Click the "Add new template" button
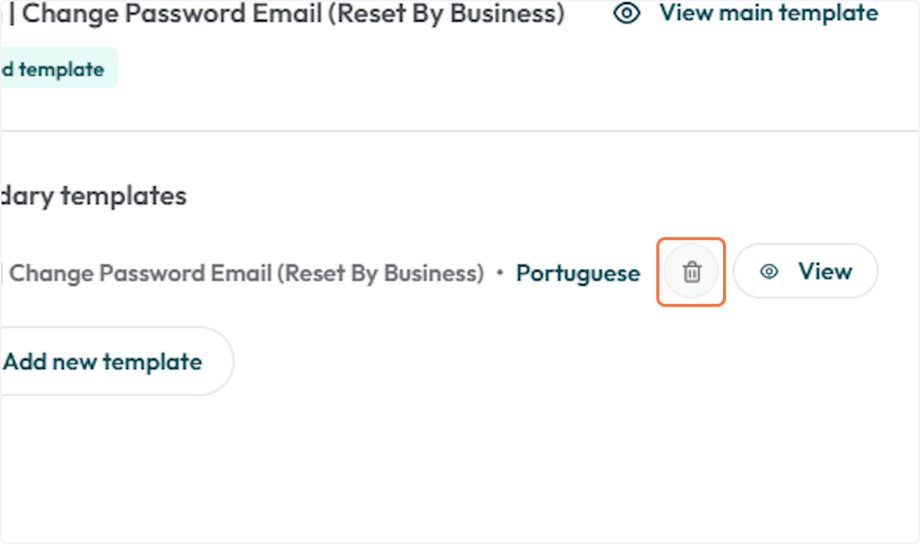Image resolution: width=920 pixels, height=544 pixels. (x=107, y=361)
